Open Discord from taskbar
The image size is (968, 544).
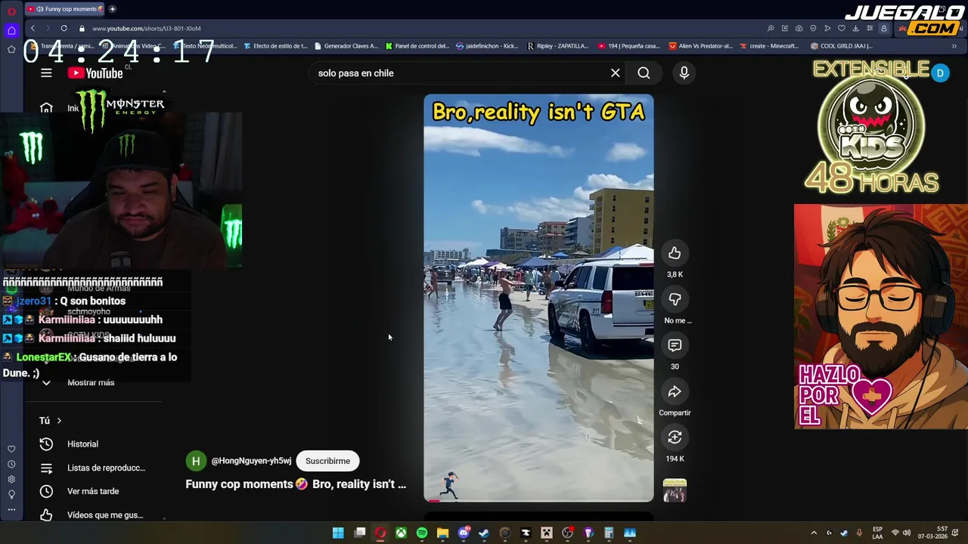point(464,533)
